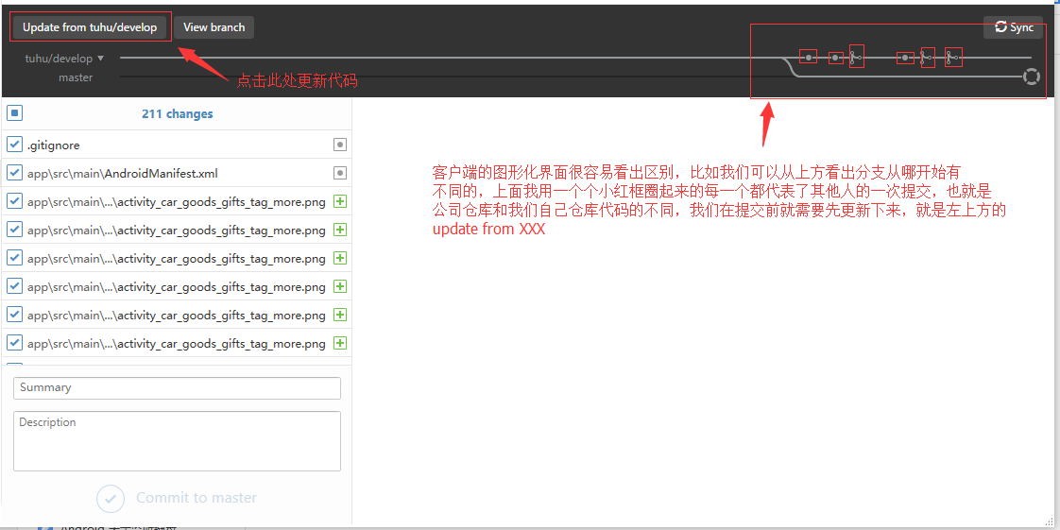Open the View branch button

point(214,27)
